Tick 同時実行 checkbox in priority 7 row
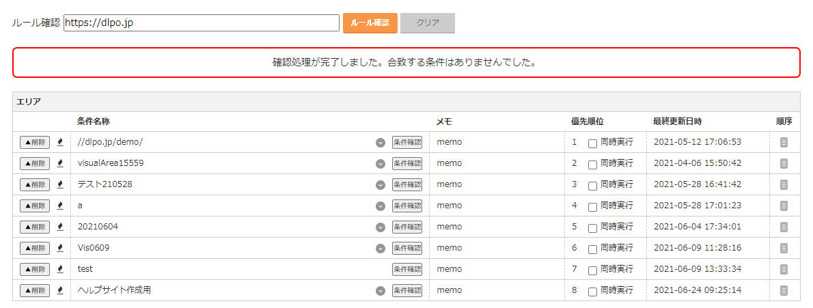 592,270
